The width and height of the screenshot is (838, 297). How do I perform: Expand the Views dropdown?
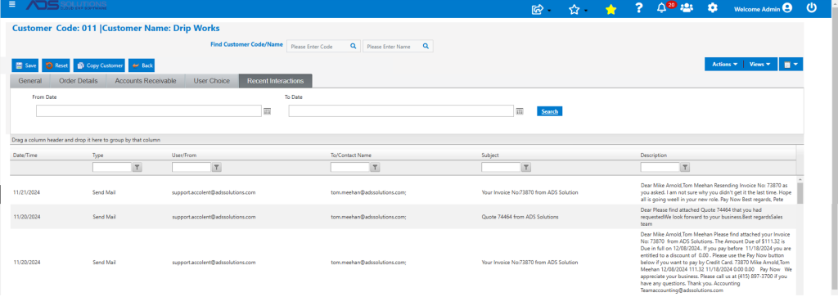759,64
